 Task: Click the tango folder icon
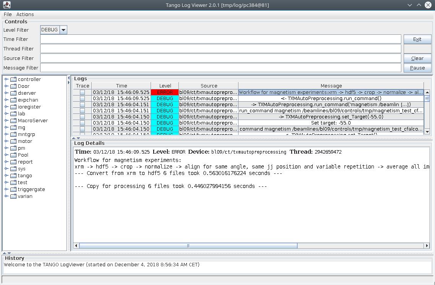13,175
